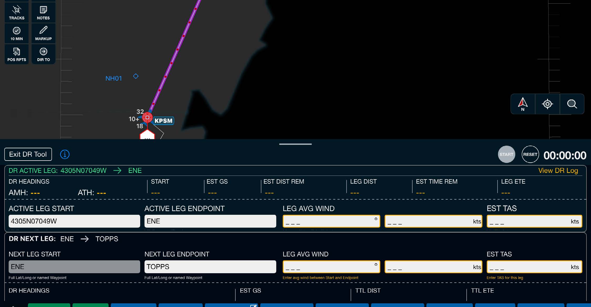The image size is (591, 307).
Task: Open POS RPTS position reports
Action: pyautogui.click(x=17, y=54)
